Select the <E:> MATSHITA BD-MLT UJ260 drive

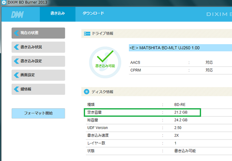coord(180,48)
